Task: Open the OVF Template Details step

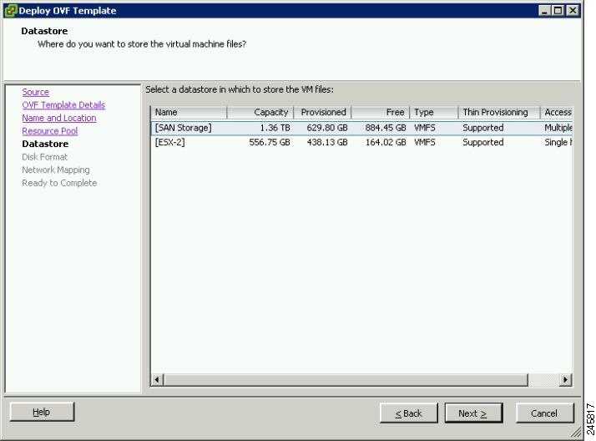Action: pos(63,105)
